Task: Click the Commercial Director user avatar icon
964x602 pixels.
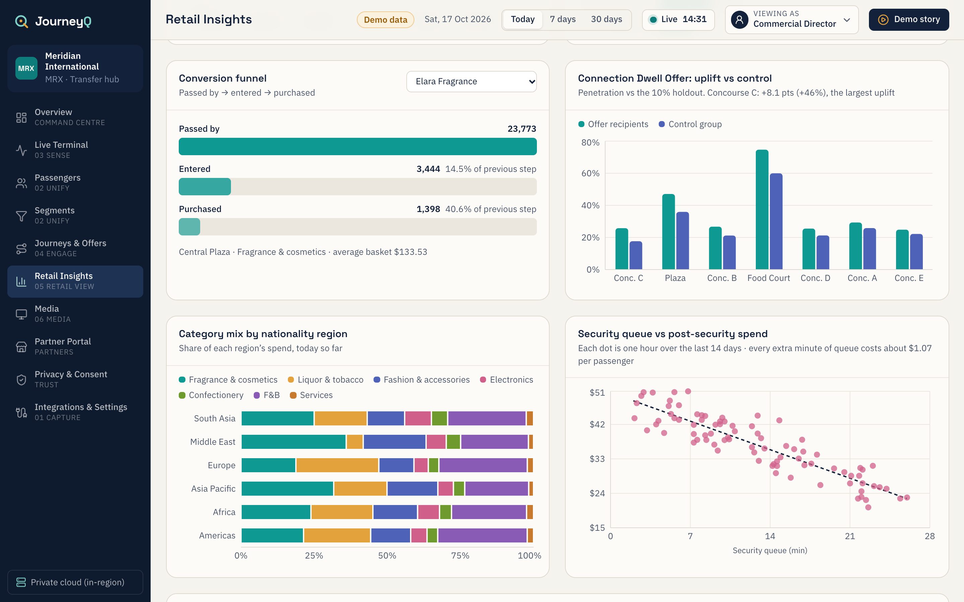Action: click(739, 19)
